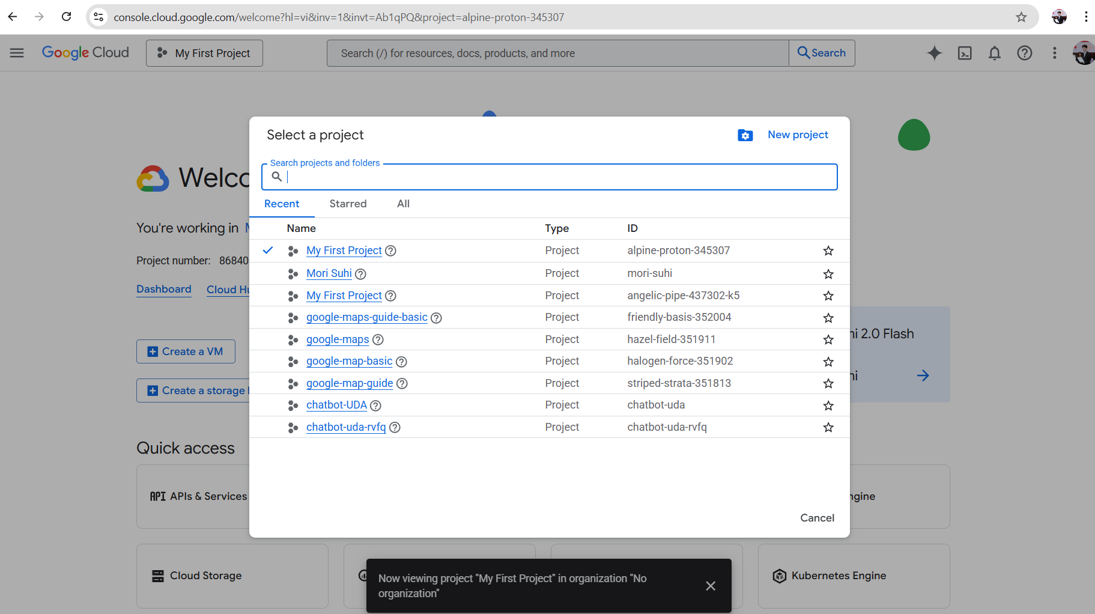The image size is (1095, 614).
Task: Star the chatbot-uda-rvfq project
Action: tap(828, 427)
